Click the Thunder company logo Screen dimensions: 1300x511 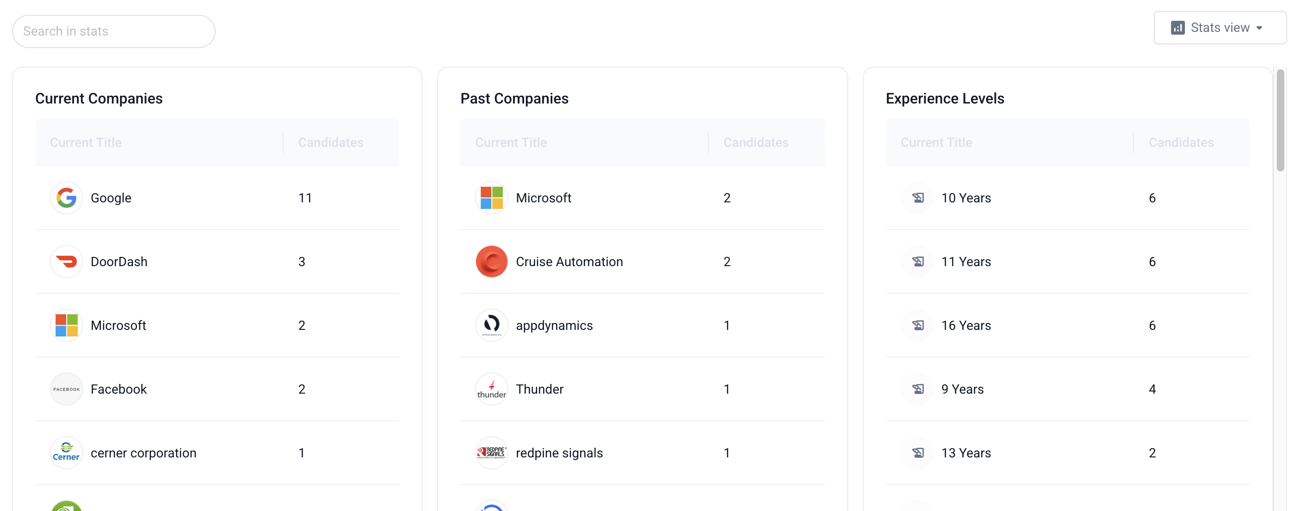click(491, 389)
